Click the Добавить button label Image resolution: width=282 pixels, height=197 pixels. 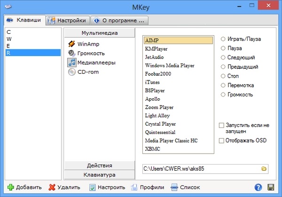[29, 187]
